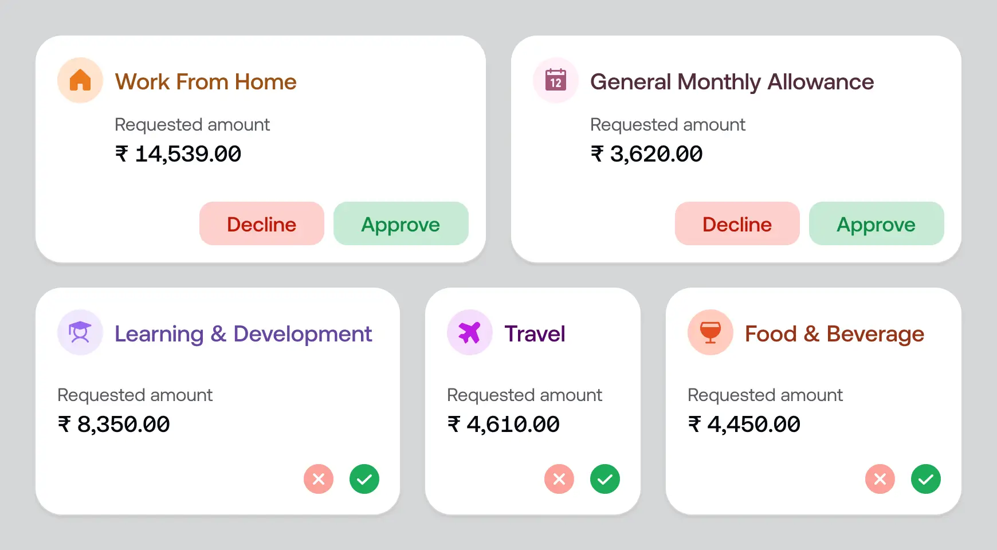Decline the General Monthly Allowance request

[737, 223]
